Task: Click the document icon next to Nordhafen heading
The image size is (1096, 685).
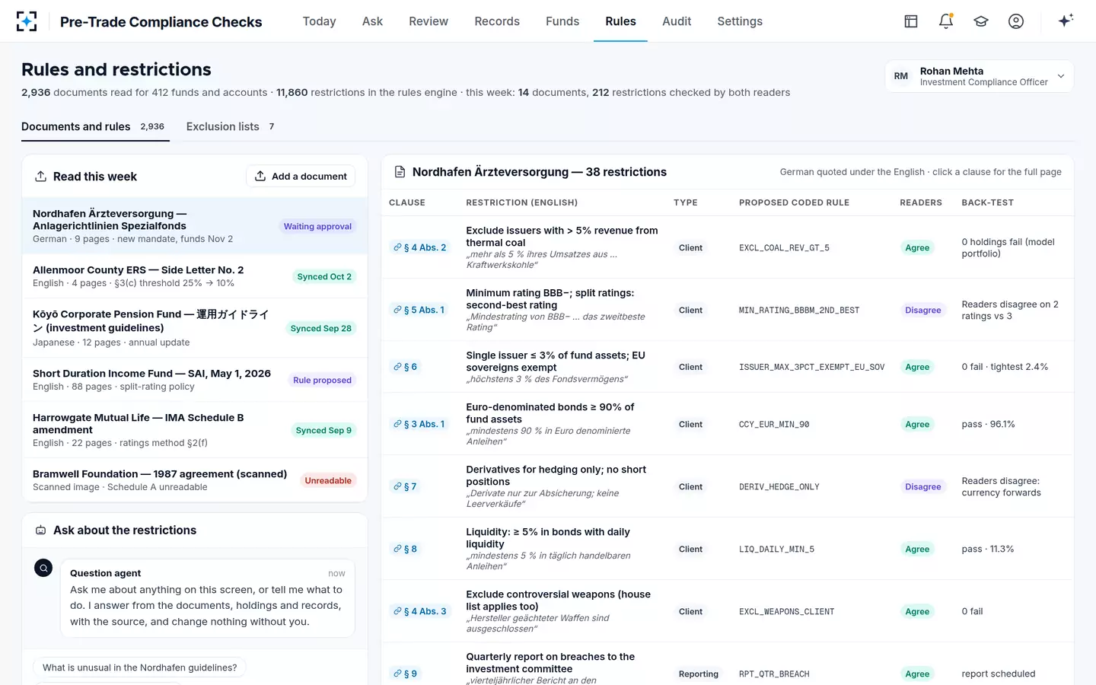Action: 400,172
